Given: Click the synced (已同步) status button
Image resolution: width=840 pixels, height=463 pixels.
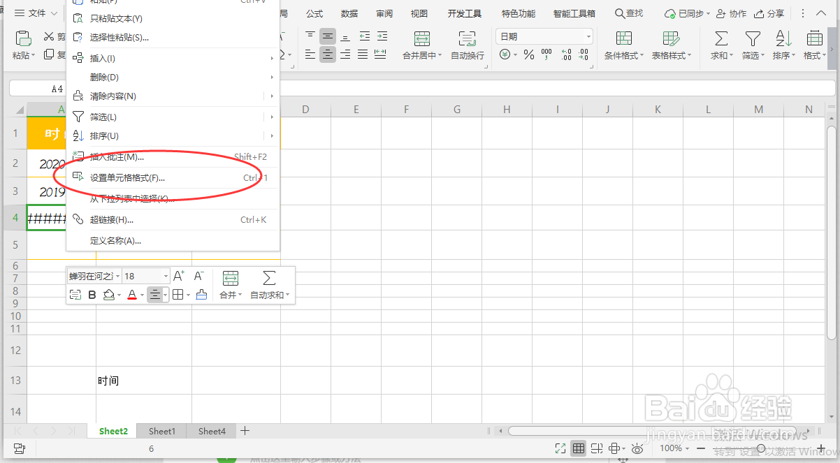Looking at the screenshot, I should [x=687, y=13].
